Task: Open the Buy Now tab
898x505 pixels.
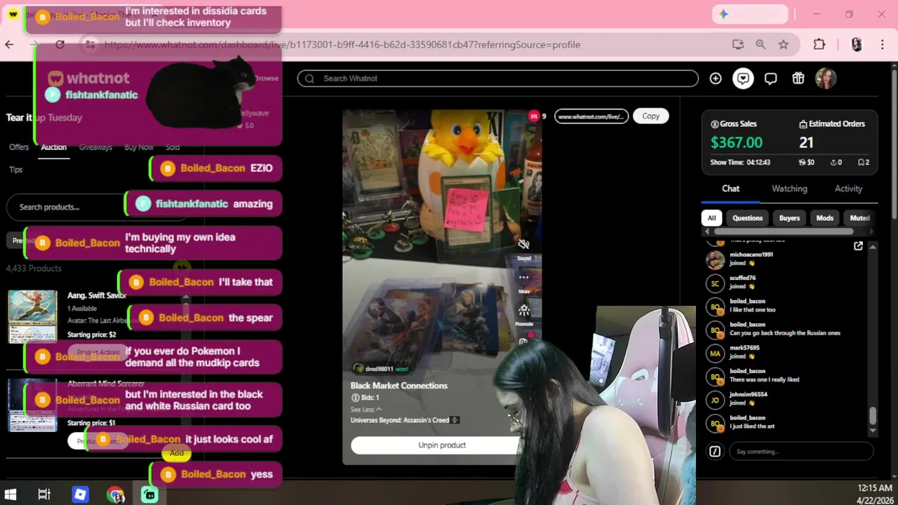Action: 138,147
